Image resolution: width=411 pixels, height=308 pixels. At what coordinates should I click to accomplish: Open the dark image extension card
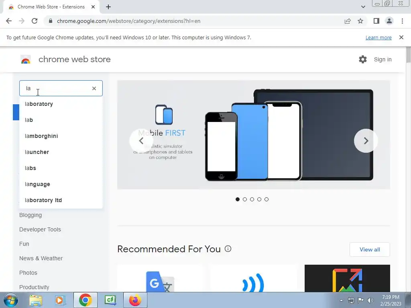(x=347, y=278)
